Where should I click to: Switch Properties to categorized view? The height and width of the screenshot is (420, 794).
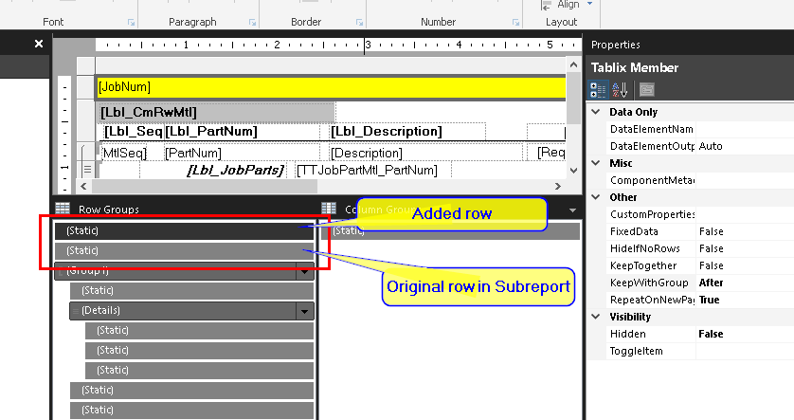[x=598, y=90]
